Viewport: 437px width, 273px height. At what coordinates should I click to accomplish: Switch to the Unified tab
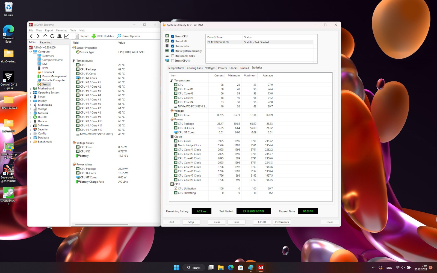[x=245, y=68]
